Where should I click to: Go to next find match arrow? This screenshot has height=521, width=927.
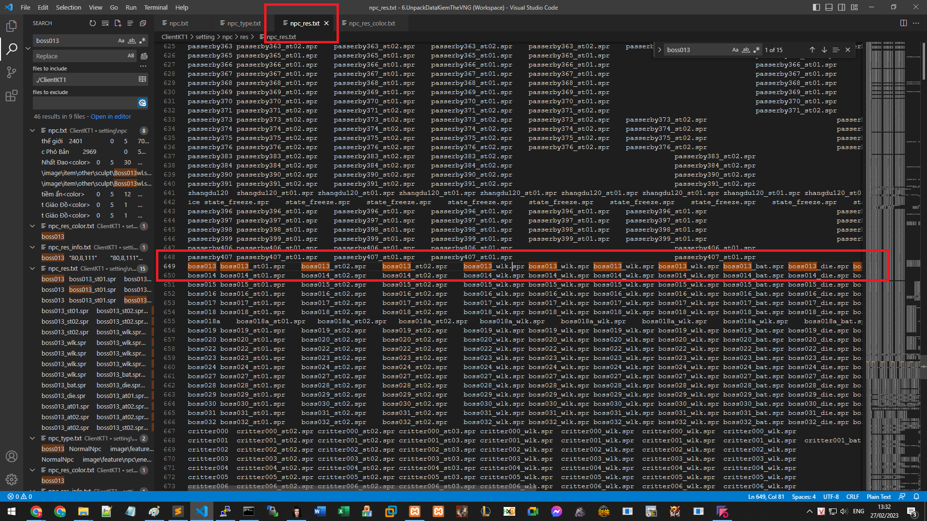(824, 50)
